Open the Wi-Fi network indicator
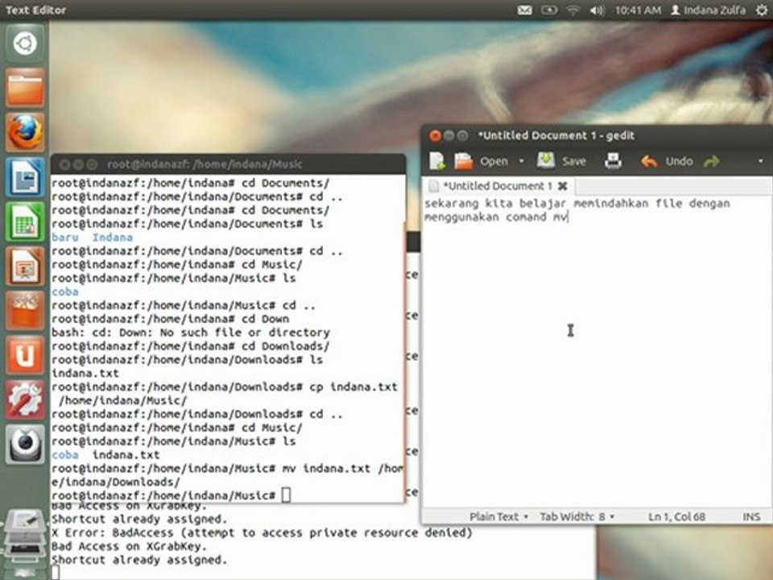 [573, 10]
